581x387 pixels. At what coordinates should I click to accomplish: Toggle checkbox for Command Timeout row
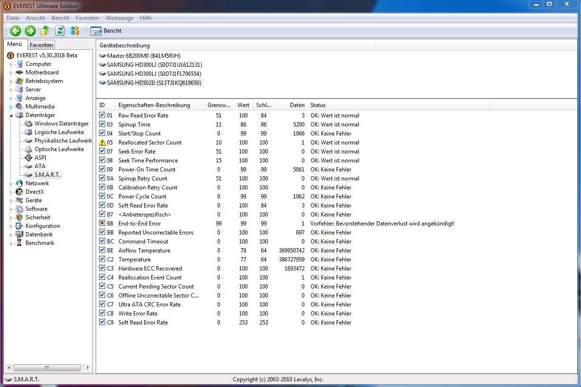point(102,242)
